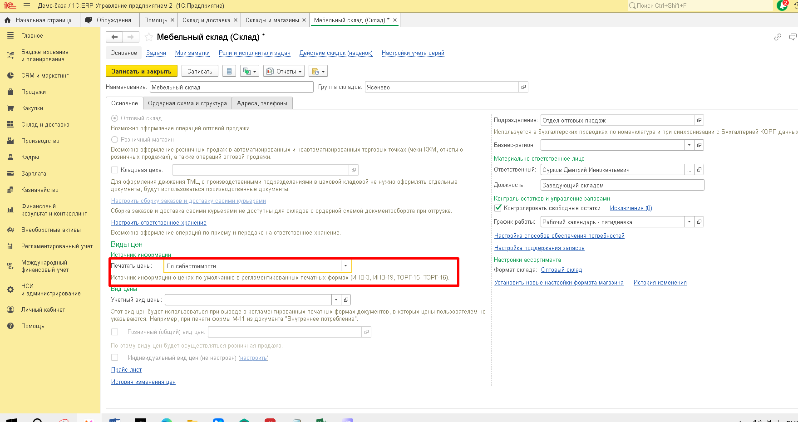Click the document list icon beside Записать
This screenshot has height=422, width=798.
click(229, 71)
